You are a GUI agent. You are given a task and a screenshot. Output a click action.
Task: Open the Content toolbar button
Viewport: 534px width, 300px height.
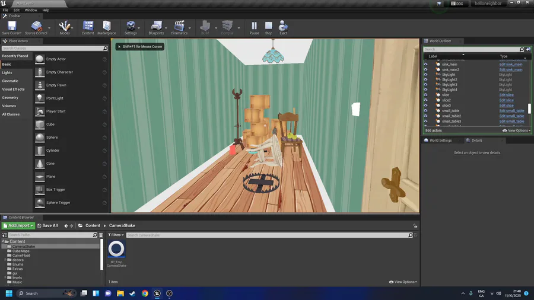(88, 28)
